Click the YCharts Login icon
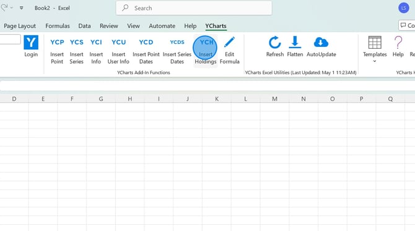This screenshot has height=231, width=415. (x=31, y=43)
